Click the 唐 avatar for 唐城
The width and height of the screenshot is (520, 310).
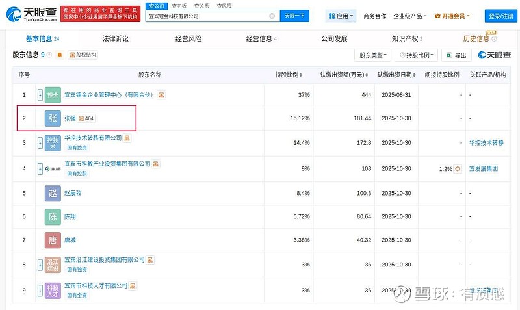(53, 240)
